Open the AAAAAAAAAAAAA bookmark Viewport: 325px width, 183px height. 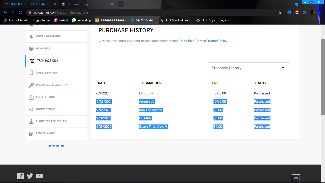[111, 20]
